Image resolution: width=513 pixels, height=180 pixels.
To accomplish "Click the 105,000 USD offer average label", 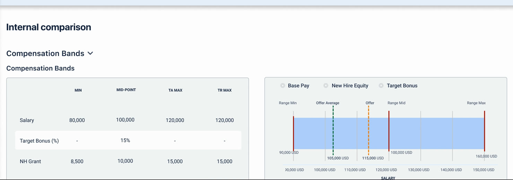I will [338, 158].
